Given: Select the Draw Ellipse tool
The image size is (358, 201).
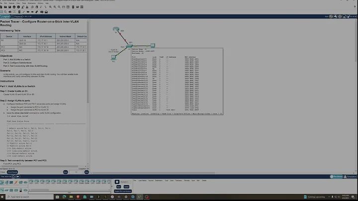Looking at the screenshot, I should (x=32, y=12).
